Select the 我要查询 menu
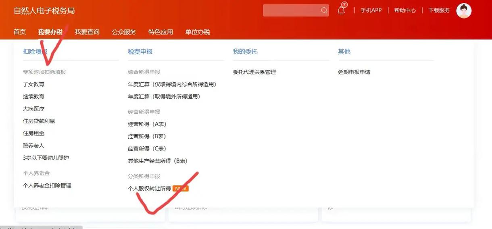 [87, 32]
